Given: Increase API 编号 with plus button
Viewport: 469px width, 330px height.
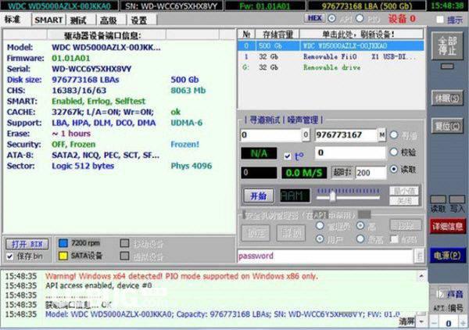Looking at the screenshot, I should tap(463, 324).
